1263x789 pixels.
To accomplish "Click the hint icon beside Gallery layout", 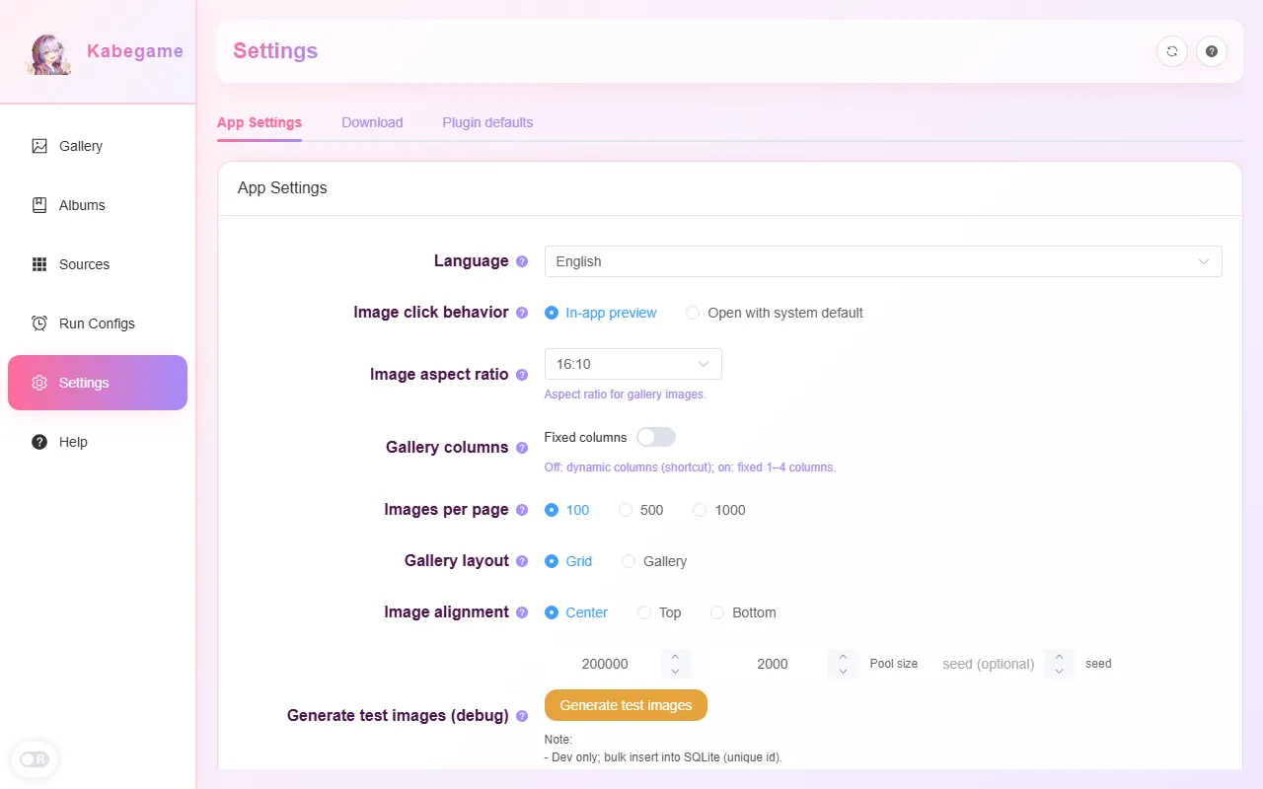I will (x=522, y=561).
